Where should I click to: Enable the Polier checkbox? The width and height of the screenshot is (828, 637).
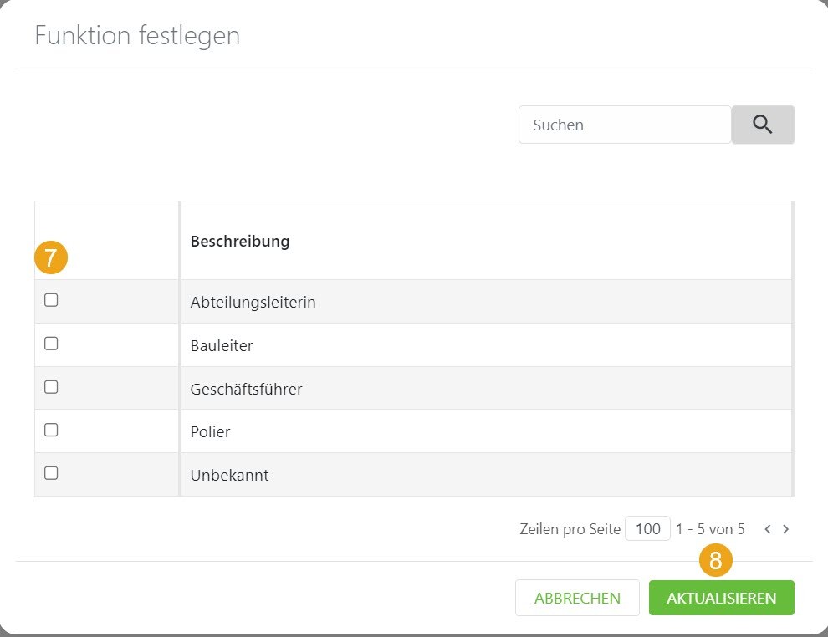tap(51, 431)
